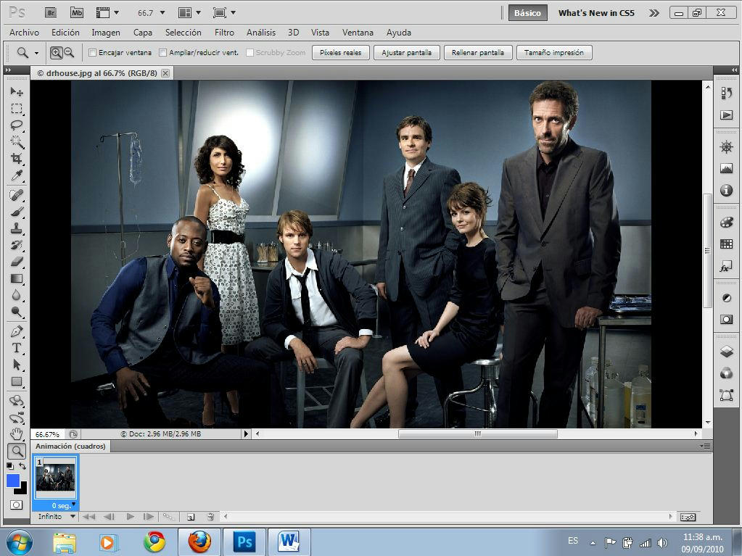Select the Path Selection tool
Viewport: 742px width, 556px height.
(x=17, y=365)
